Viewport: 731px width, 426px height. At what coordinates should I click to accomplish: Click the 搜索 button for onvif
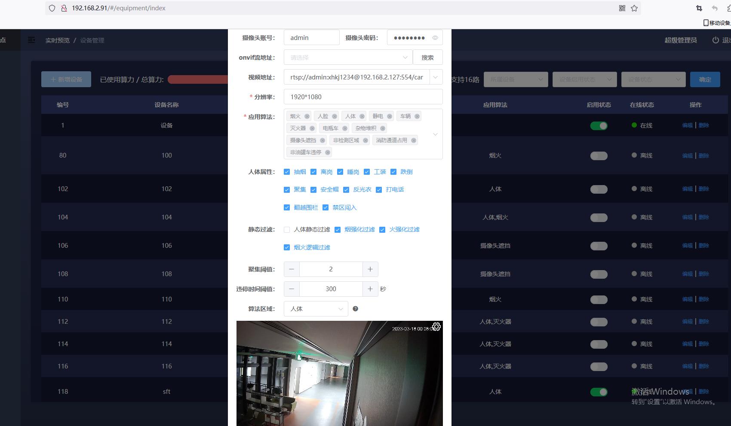click(427, 58)
